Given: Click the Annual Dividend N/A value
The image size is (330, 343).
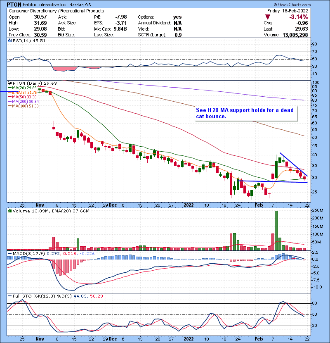Looking at the screenshot, I should coord(177,23).
